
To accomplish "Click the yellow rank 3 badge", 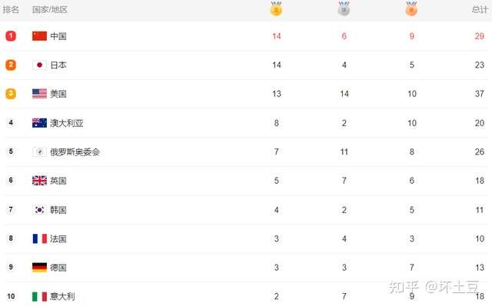I will pyautogui.click(x=11, y=94).
